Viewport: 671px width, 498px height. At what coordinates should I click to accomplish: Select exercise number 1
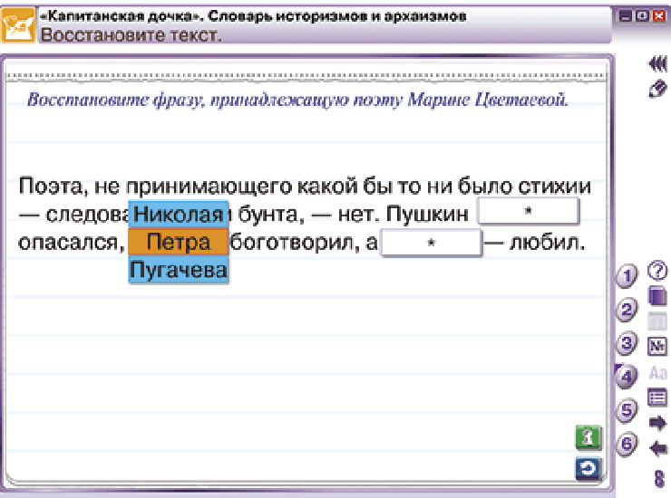click(627, 276)
